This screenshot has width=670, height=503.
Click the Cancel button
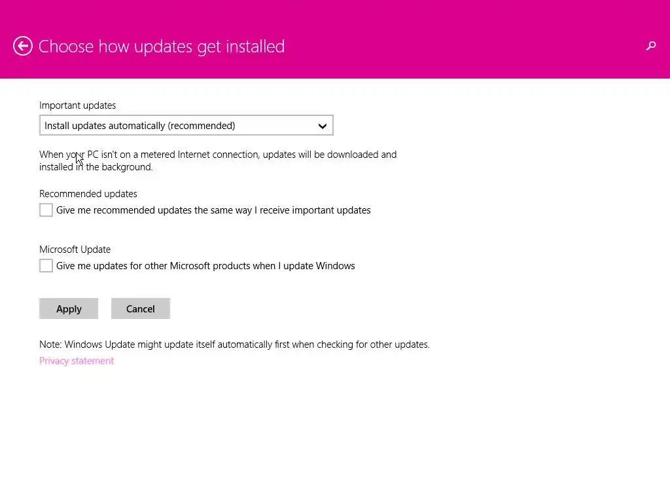tap(141, 308)
